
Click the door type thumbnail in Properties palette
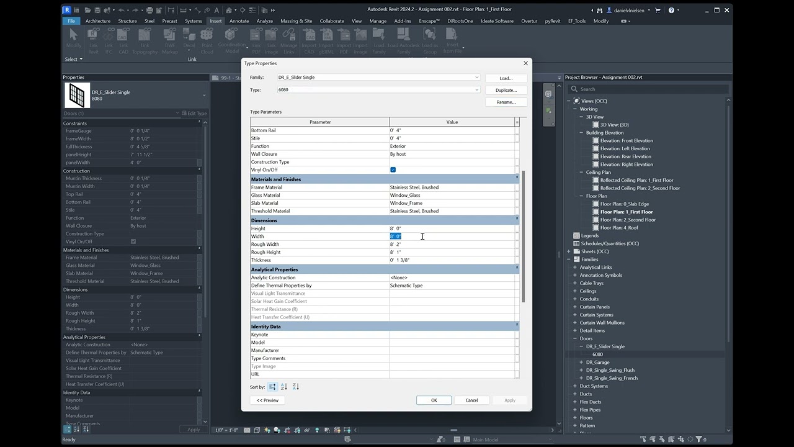pos(77,96)
